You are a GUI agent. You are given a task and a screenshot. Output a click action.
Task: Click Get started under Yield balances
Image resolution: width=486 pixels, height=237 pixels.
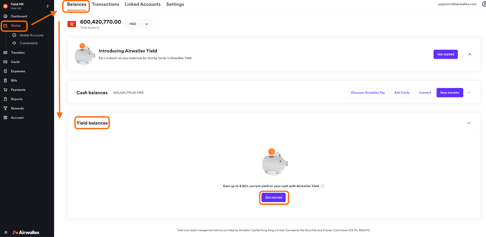pos(273,198)
